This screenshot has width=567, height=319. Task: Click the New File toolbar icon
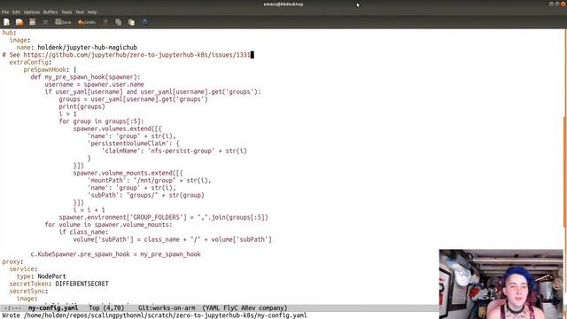[6, 22]
